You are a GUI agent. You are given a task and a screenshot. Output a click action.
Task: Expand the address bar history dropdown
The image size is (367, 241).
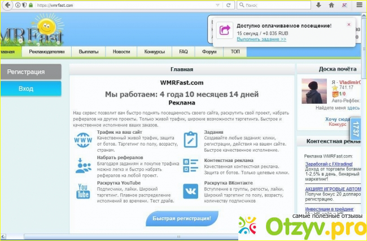217,5
